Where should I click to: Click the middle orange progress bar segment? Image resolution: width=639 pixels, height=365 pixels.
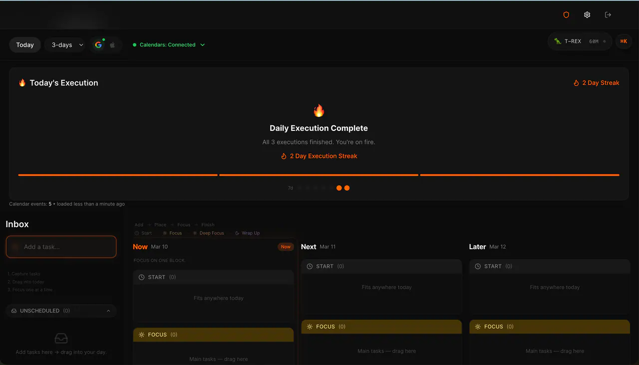click(x=319, y=175)
